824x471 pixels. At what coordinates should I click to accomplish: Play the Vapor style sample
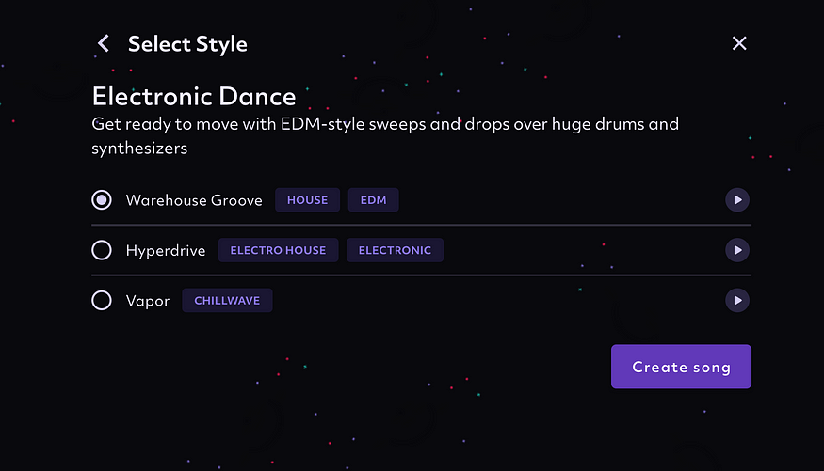click(x=737, y=301)
